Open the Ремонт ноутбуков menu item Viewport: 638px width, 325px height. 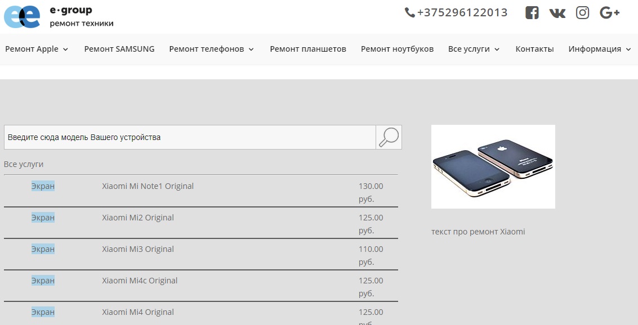(x=397, y=49)
